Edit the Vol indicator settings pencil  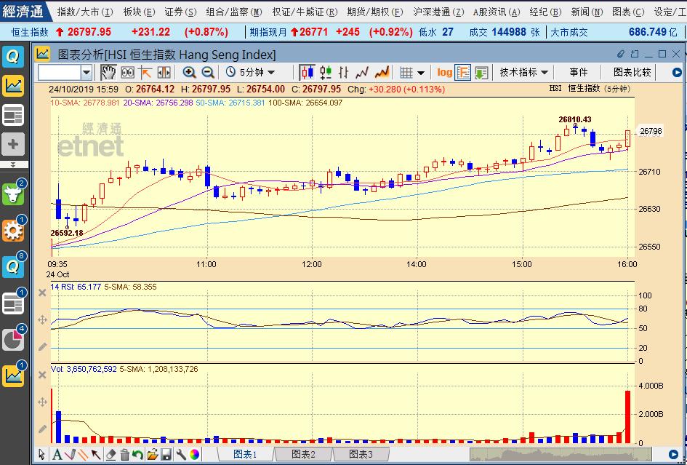click(x=42, y=429)
